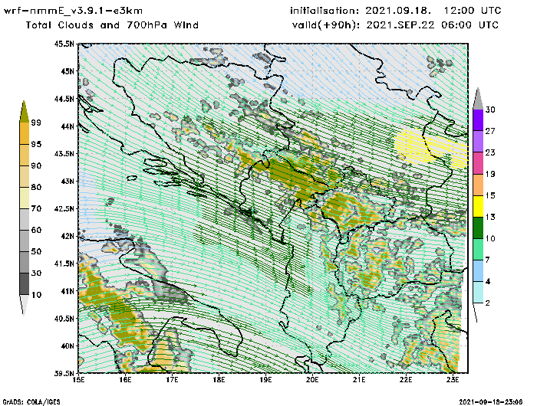The height and width of the screenshot is (406, 537).
Task: Select the lavender 23–27 wind swatch
Action: 478,142
